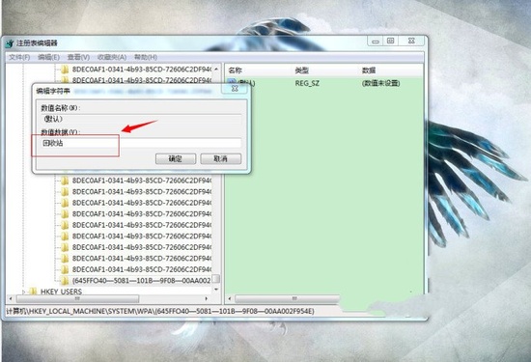This screenshot has height=362, width=531.
Task: Minimize the Registry Editor window
Action: [376, 42]
